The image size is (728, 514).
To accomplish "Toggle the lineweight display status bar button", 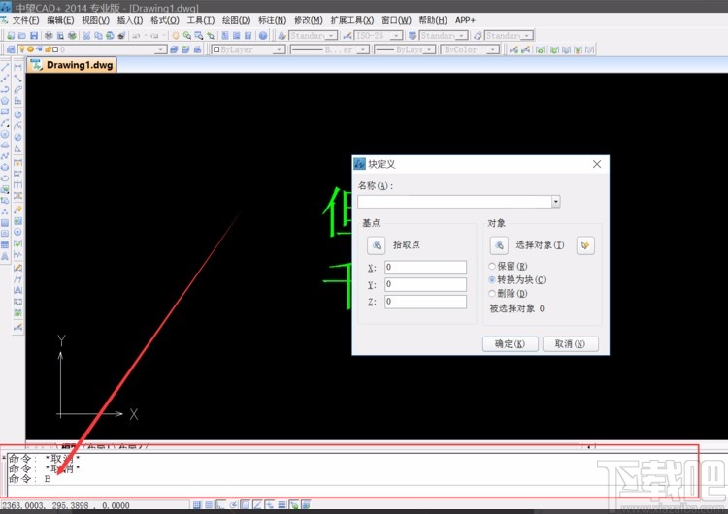I will coord(281,504).
